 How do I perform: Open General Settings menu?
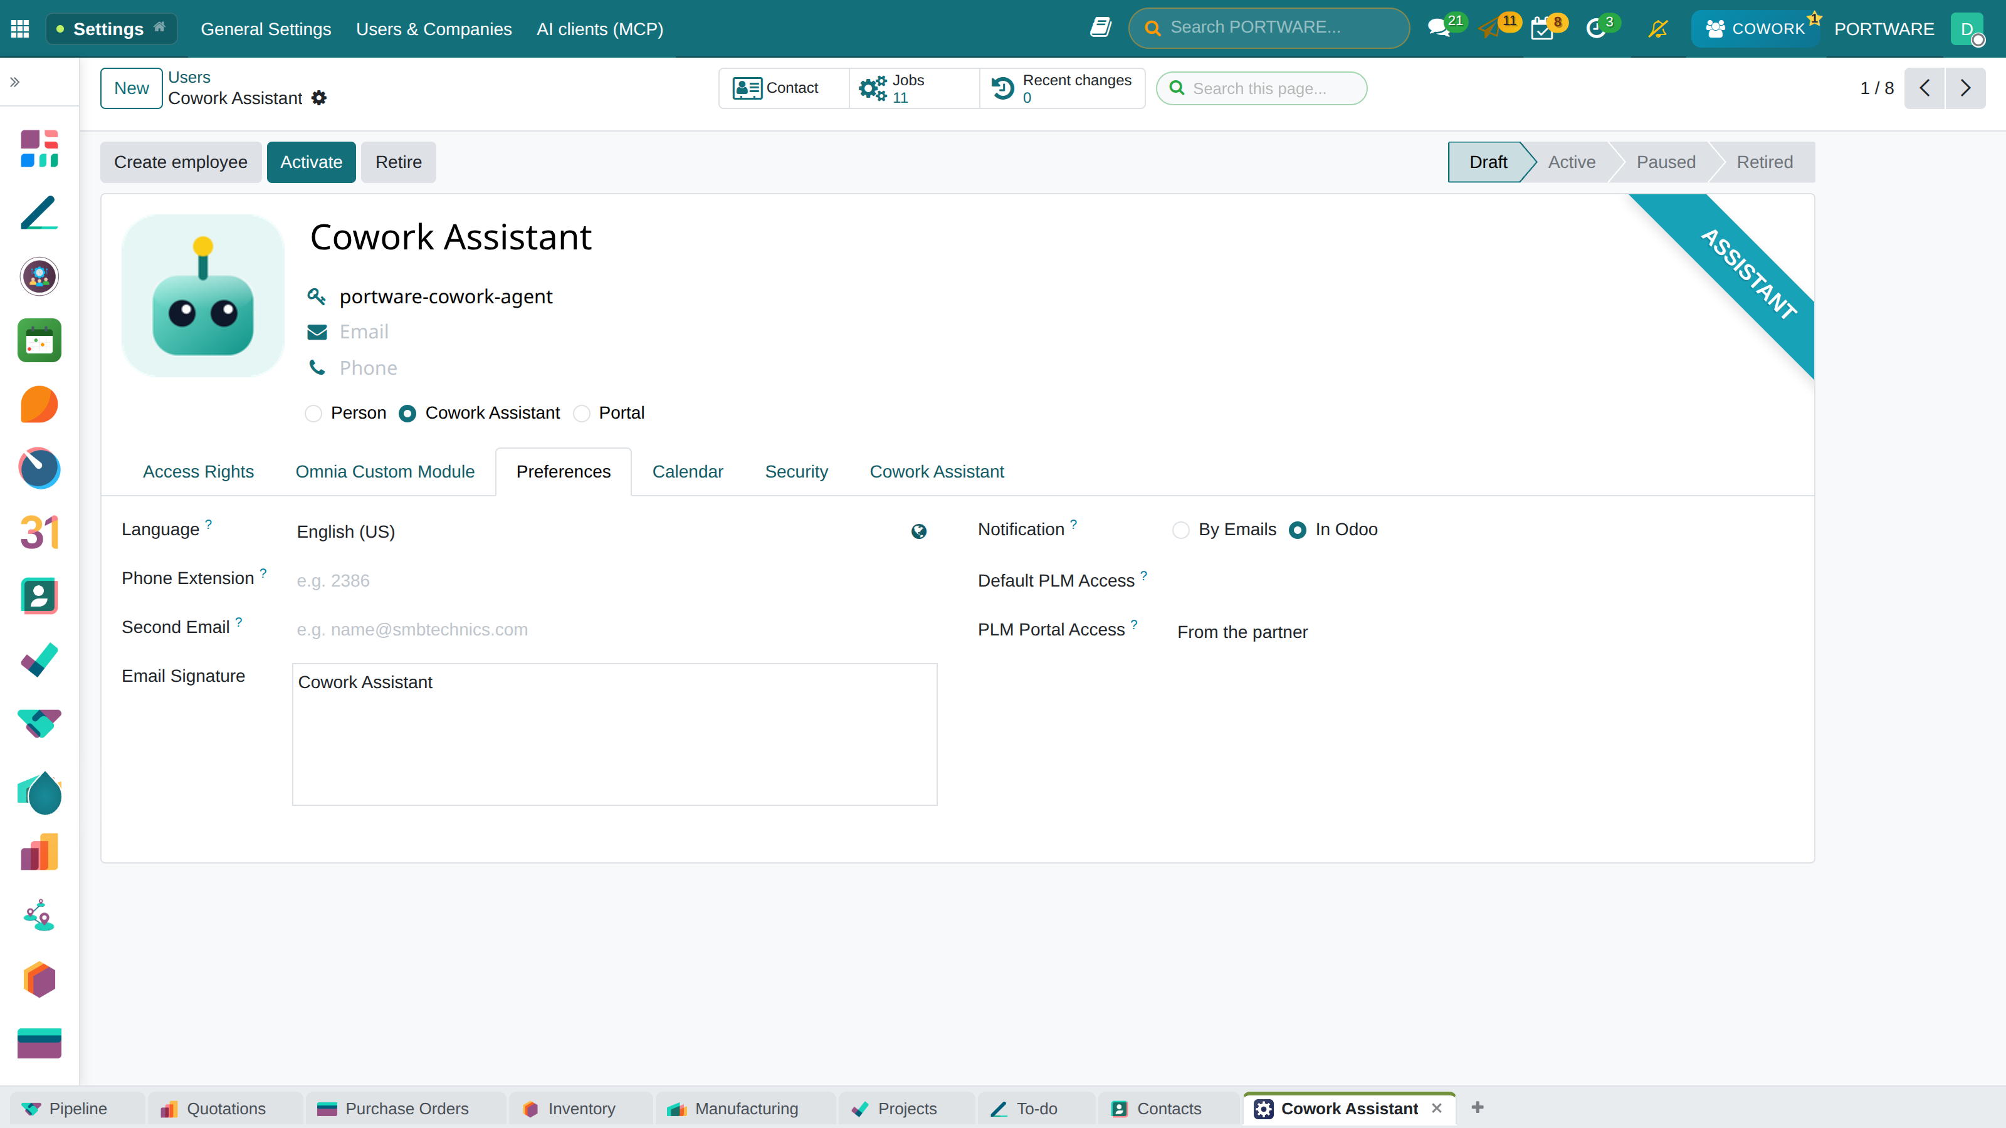click(266, 29)
